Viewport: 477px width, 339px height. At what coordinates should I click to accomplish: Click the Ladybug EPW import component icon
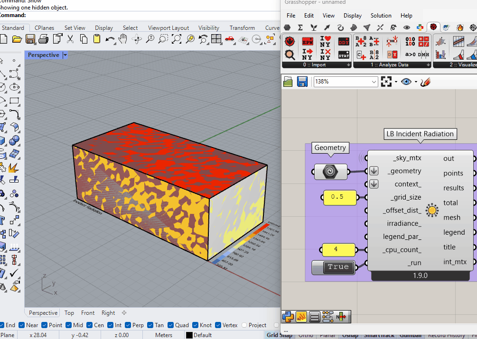point(307,42)
